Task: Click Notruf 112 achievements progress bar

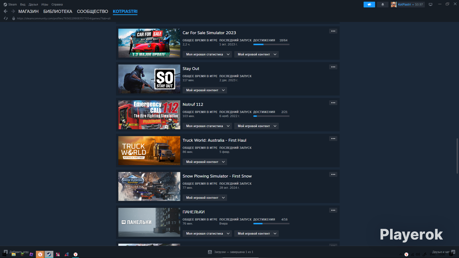Action: coord(271,116)
